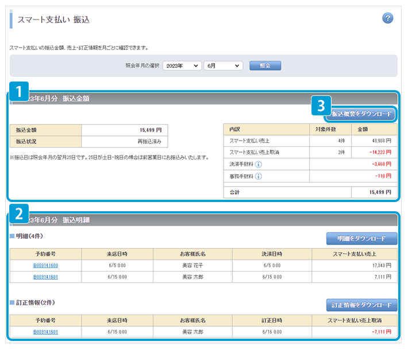This screenshot has width=408, height=349.
Task: Click the info icon beside 決済手数料
Action: coord(259,164)
